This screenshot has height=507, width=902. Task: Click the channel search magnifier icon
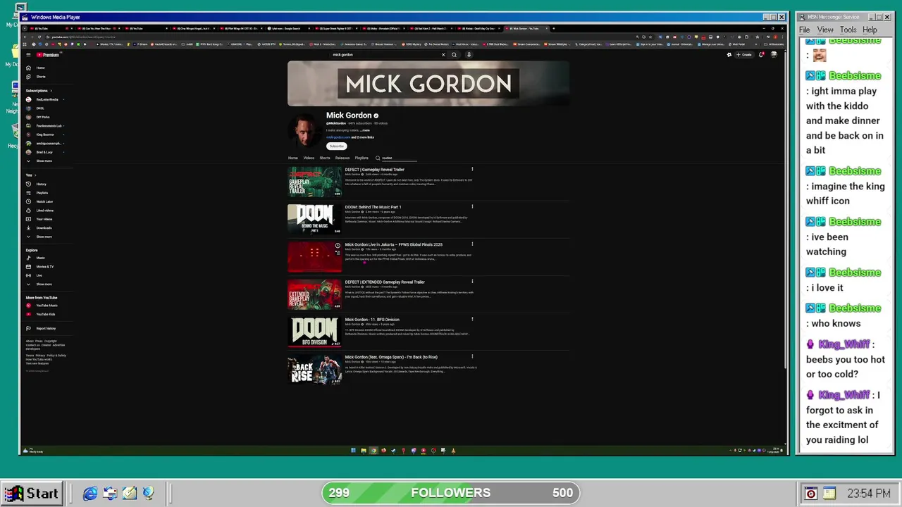378,158
